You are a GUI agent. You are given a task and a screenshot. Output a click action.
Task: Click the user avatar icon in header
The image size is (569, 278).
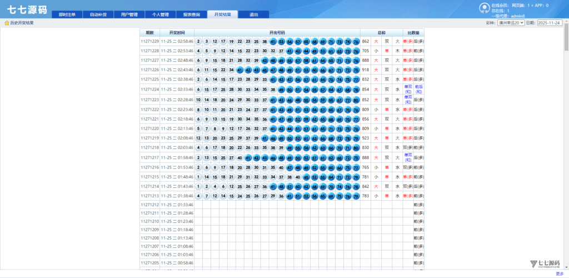coord(484,8)
